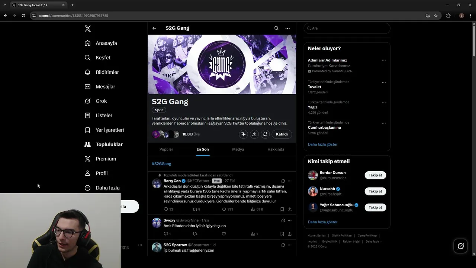Switch to Hakkında tab
476x268 pixels.
coord(276,149)
